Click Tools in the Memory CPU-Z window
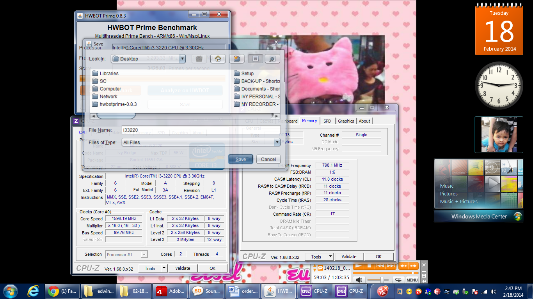Screen dimensions: 533x299 click(x=316, y=257)
